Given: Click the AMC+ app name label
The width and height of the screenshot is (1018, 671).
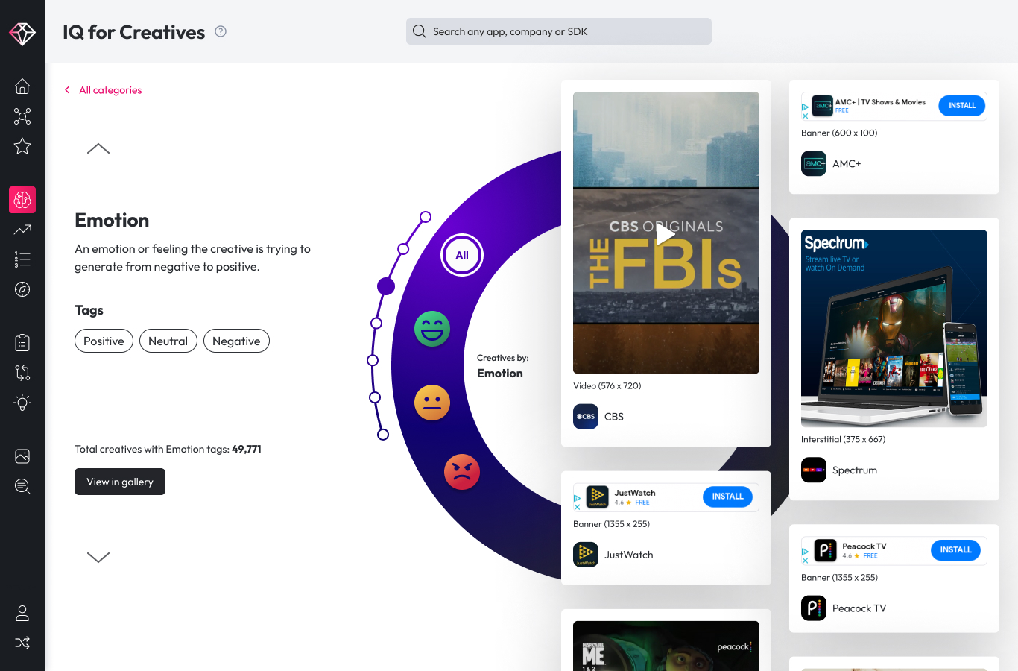Looking at the screenshot, I should (x=847, y=164).
